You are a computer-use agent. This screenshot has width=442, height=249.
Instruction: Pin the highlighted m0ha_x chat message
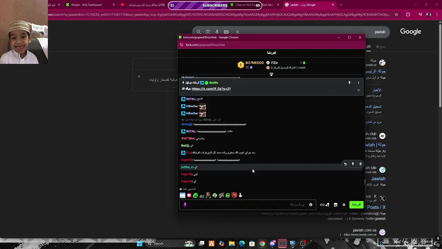point(353,164)
